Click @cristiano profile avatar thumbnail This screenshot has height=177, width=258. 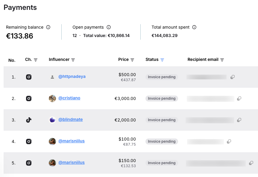tap(52, 98)
